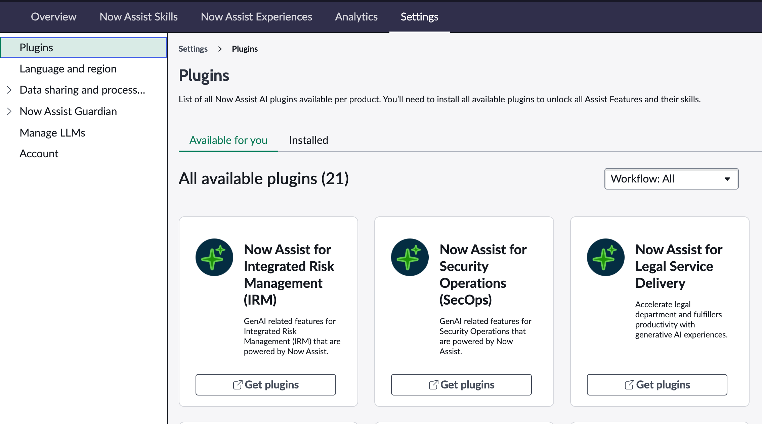Click Now Assist for Legal Service Delivery title
The height and width of the screenshot is (424, 762).
pyautogui.click(x=679, y=266)
